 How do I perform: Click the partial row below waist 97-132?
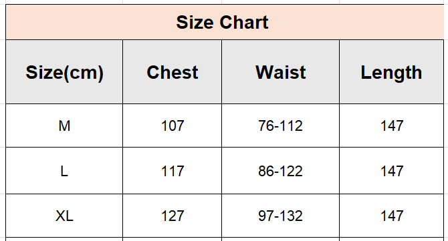point(281,239)
